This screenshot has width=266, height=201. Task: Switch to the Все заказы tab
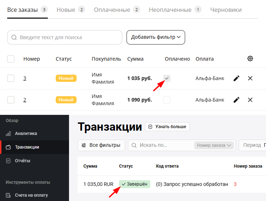[27, 10]
